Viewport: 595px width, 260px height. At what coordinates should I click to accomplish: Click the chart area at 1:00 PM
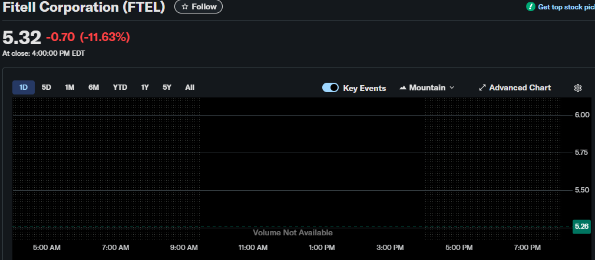click(322, 176)
